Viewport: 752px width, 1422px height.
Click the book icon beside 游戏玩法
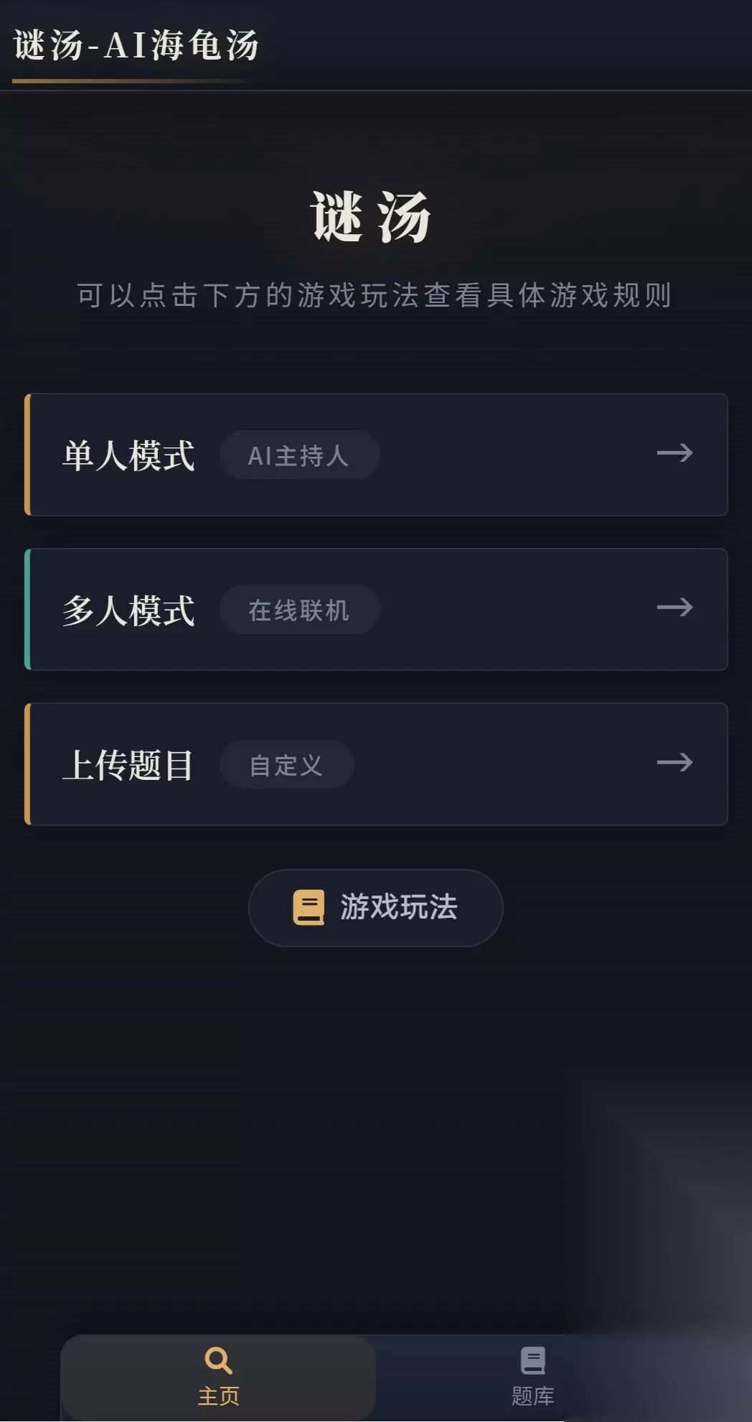coord(309,907)
